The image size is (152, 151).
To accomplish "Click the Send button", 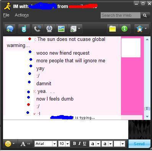I will click(139, 144).
